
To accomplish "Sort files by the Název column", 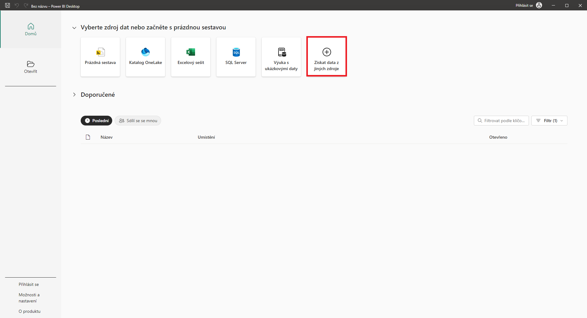I will [106, 137].
